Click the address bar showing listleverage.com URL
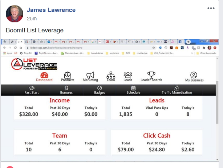Viewport: 223px width, 168px height. [x=91, y=48]
